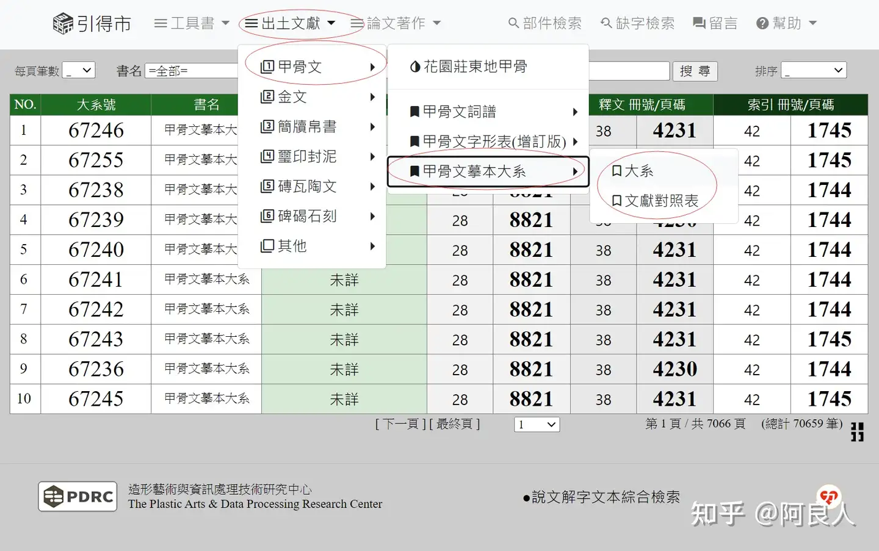Screen dimensions: 879x551
Task: Click the bookmark icon beside 甲骨文字形表
Action: (414, 142)
